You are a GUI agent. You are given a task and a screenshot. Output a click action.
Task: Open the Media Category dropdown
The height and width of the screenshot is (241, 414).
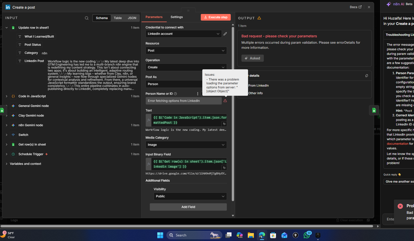pyautogui.click(x=186, y=145)
